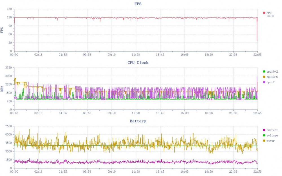Toggle the green voltage legend swatch

coord(264,135)
